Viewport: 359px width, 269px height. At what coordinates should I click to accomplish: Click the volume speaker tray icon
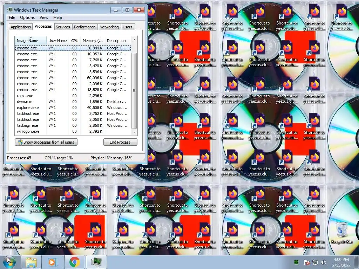(323, 262)
